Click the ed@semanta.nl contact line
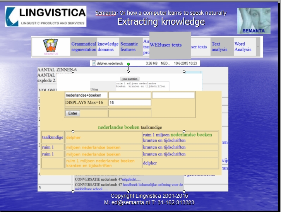281x212 pixels. (x=149, y=202)
